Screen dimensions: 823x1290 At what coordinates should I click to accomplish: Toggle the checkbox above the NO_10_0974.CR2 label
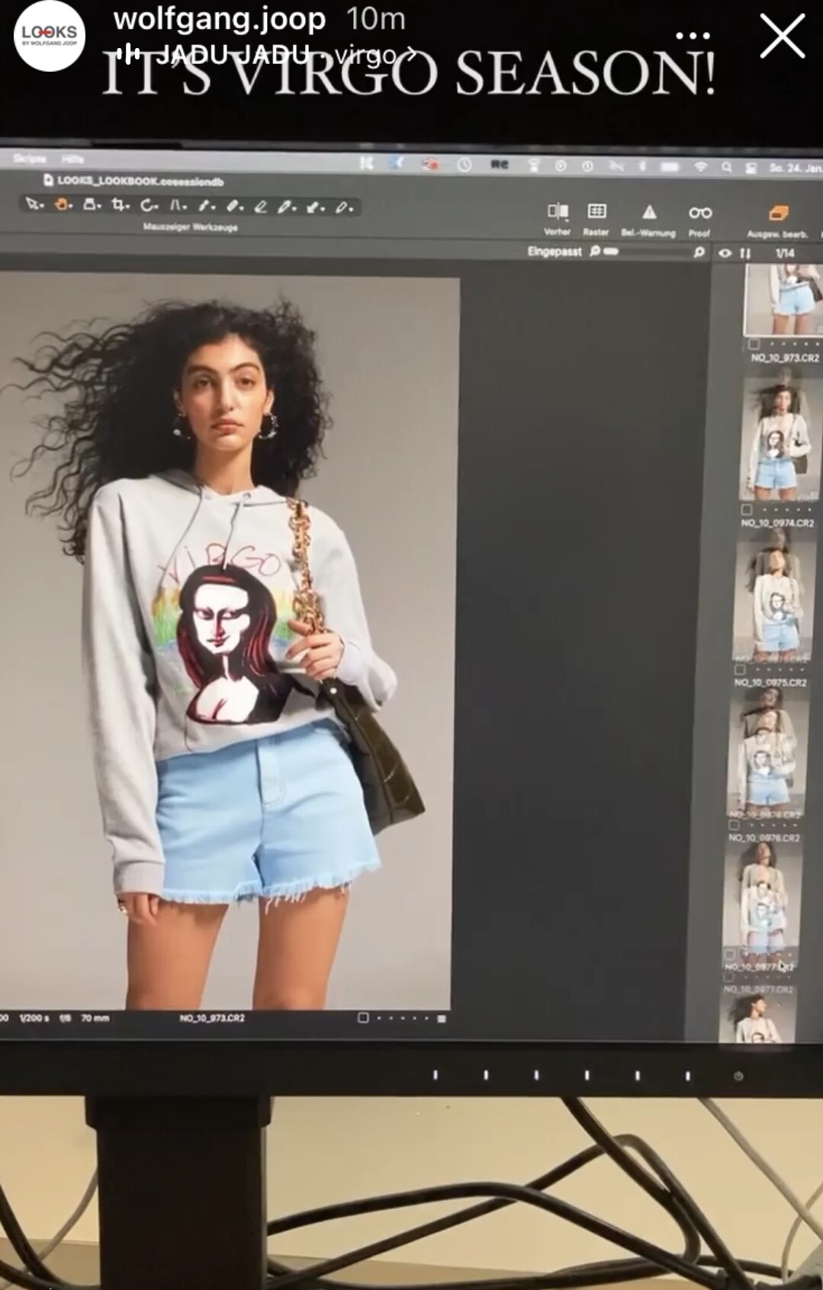click(746, 509)
